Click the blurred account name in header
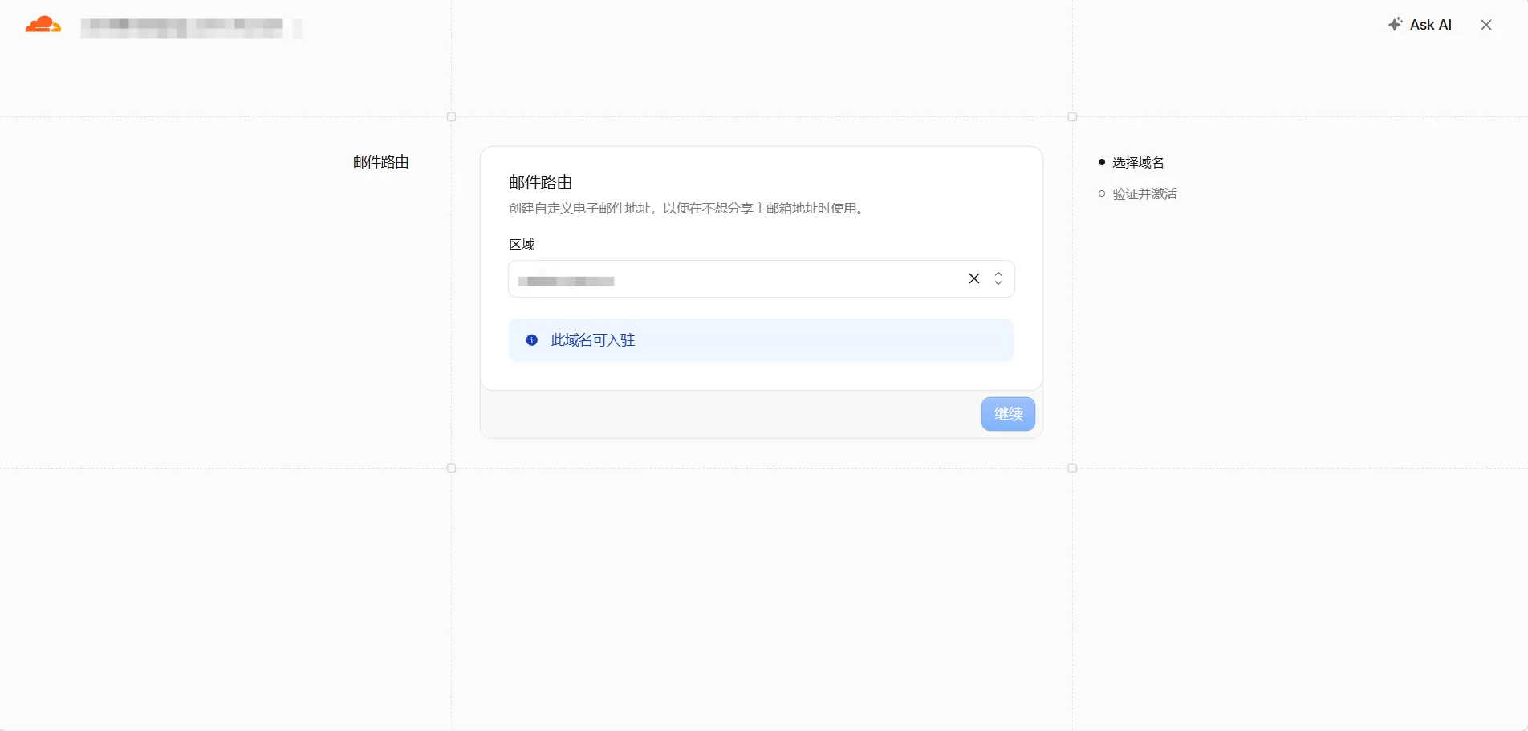Viewport: 1528px width, 731px height. (x=182, y=28)
